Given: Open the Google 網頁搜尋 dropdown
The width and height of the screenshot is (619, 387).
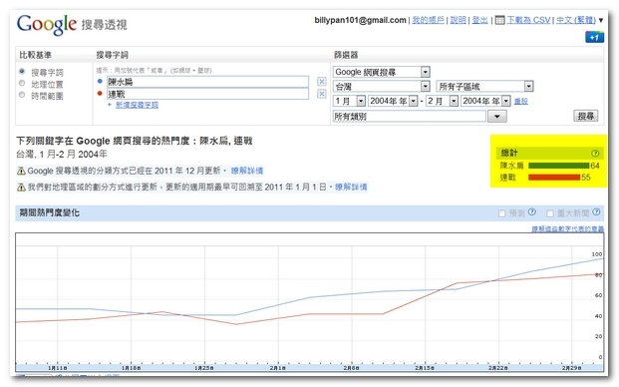Looking at the screenshot, I should pos(382,72).
